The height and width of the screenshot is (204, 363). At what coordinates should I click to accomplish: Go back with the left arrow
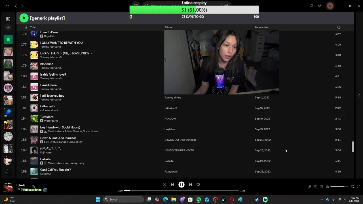(x=16, y=6)
